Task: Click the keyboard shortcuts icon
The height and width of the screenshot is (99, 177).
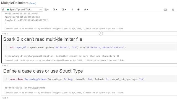Action: [165, 10]
